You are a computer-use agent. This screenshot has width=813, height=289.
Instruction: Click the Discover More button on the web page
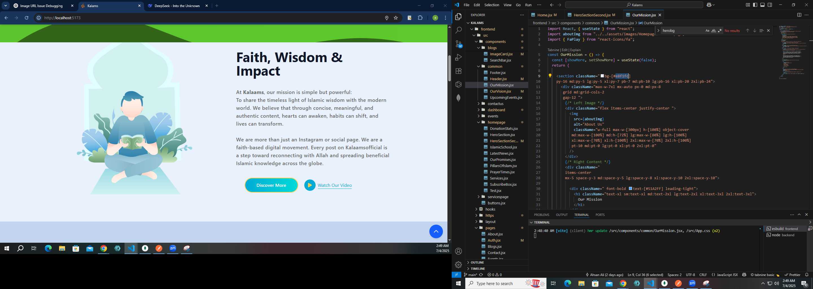tap(271, 185)
